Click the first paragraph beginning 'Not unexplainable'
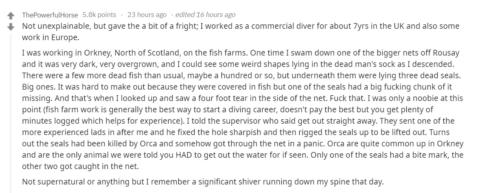 (x=241, y=32)
